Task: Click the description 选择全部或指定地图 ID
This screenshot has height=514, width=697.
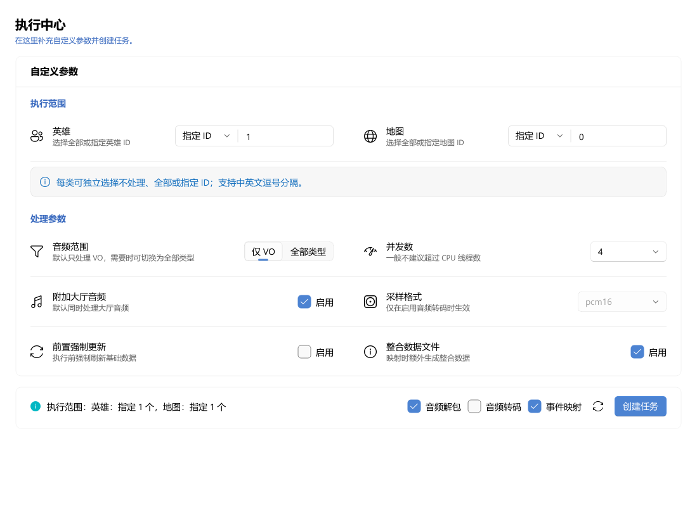Action: coord(425,143)
